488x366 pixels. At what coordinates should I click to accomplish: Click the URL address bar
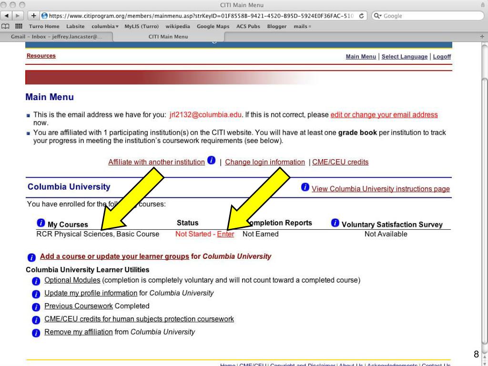point(203,16)
